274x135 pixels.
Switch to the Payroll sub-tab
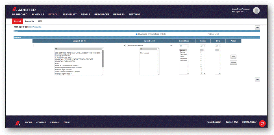point(18,21)
